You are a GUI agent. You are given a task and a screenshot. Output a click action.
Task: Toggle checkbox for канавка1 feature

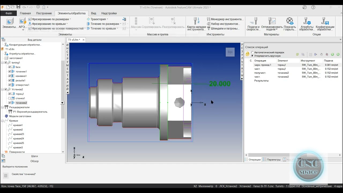[10, 76]
